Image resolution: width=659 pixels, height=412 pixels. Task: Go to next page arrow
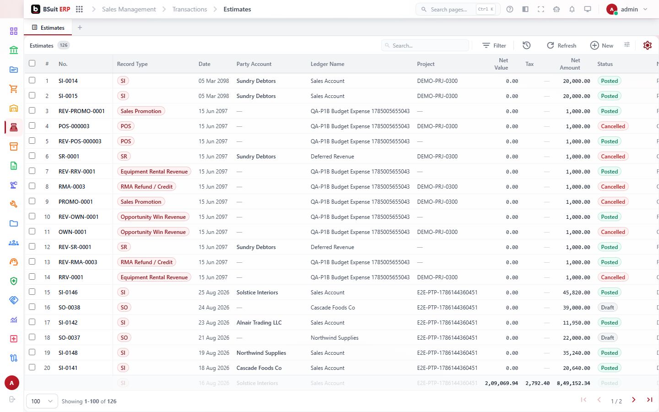click(x=634, y=400)
